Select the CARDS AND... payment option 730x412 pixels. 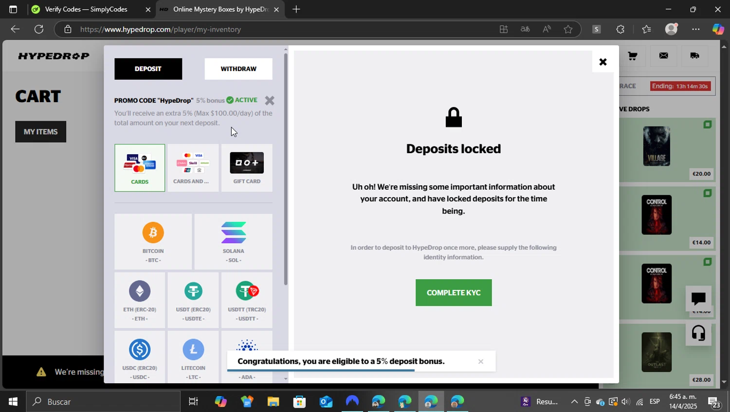193,168
